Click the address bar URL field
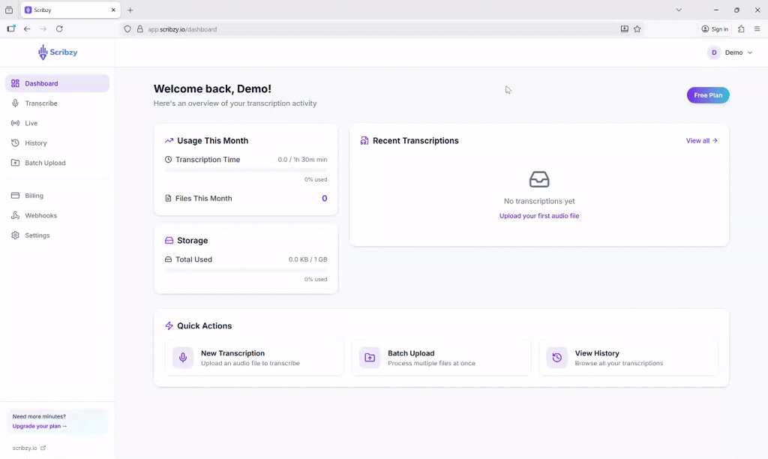This screenshot has width=768, height=459. point(375,29)
